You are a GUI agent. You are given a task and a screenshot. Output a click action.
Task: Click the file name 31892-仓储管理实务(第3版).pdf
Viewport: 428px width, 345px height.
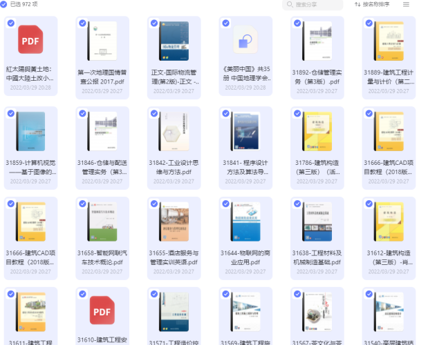[317, 77]
